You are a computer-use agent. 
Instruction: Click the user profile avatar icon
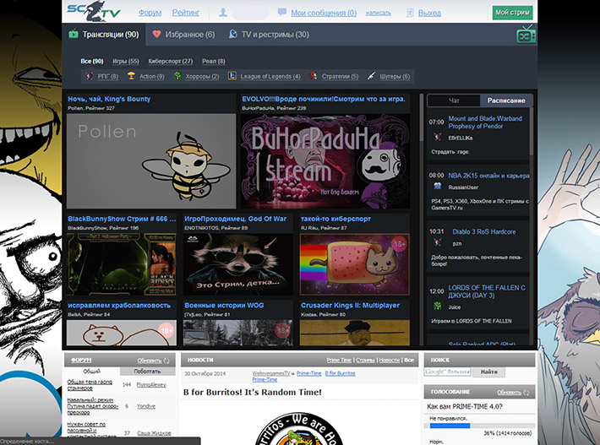point(223,13)
